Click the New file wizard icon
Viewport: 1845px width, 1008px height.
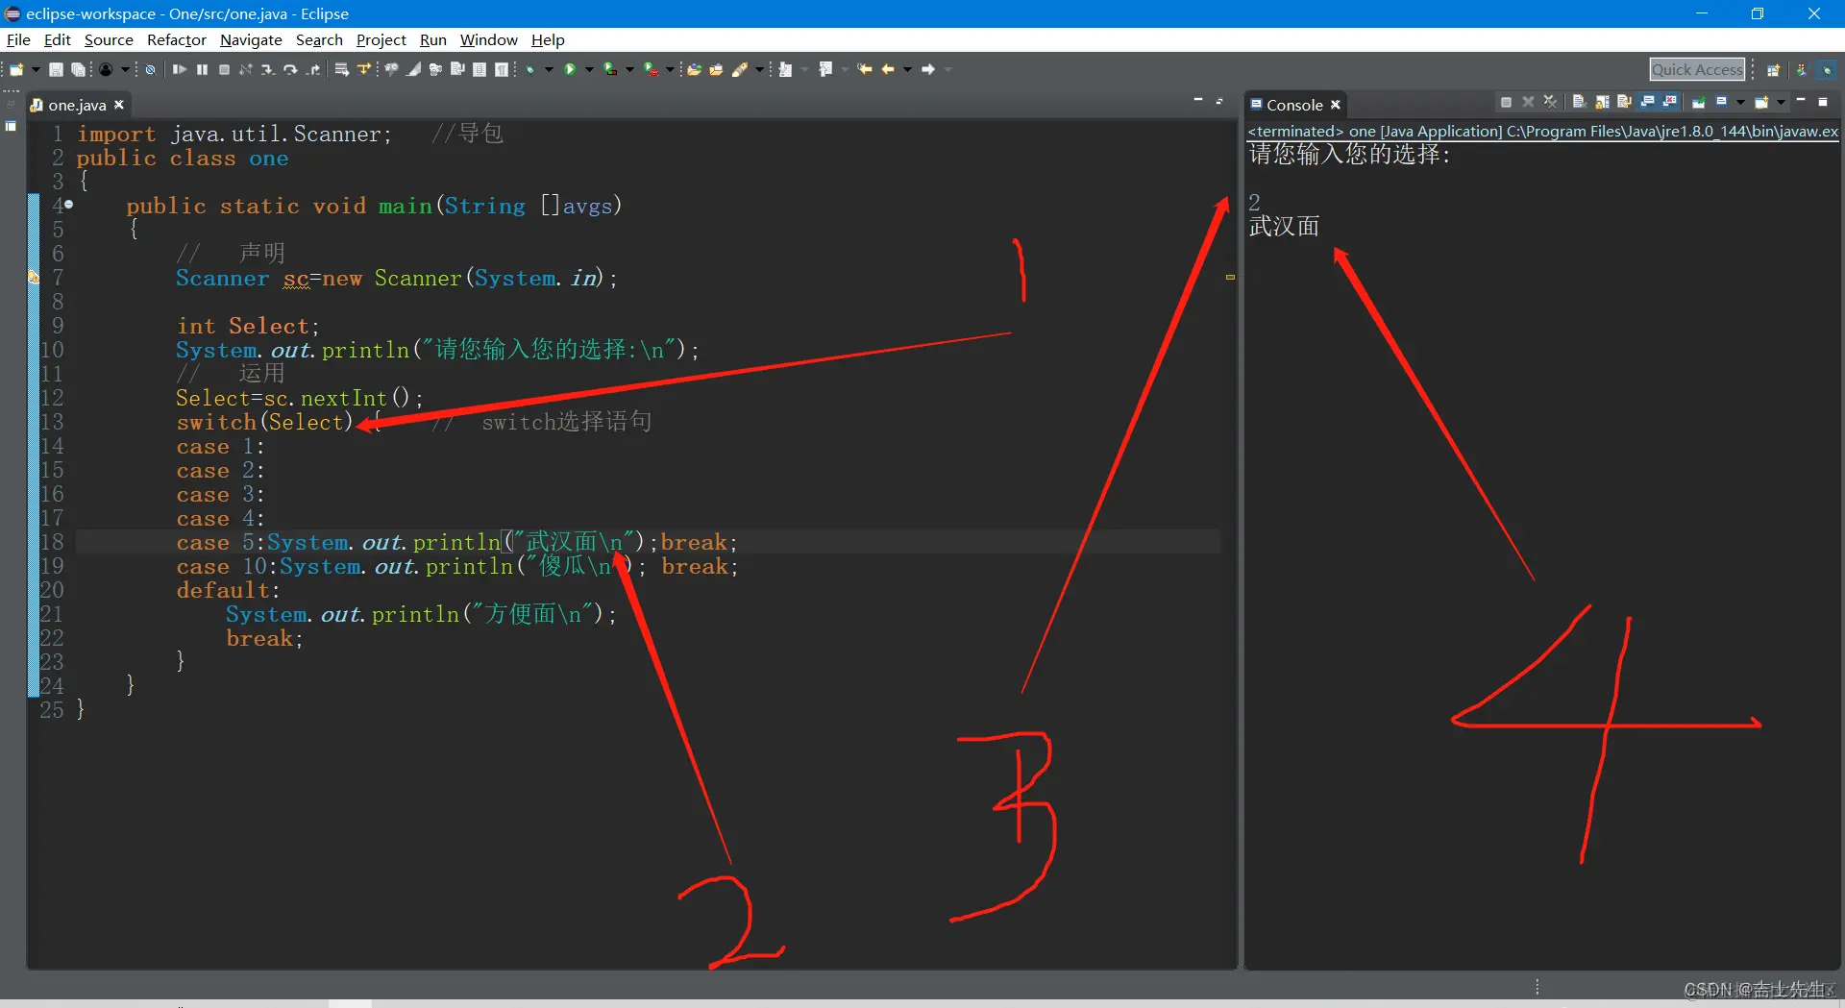click(16, 69)
